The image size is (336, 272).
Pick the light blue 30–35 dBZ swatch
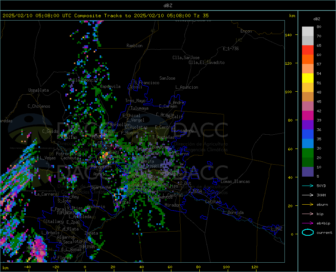(308, 144)
